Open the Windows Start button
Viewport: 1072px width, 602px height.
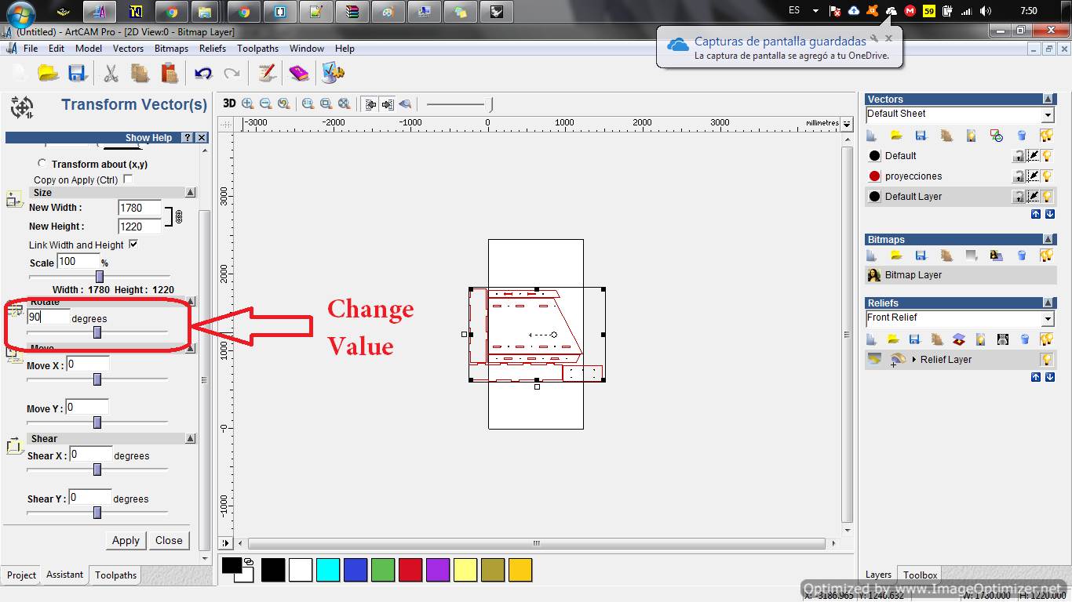click(20, 13)
